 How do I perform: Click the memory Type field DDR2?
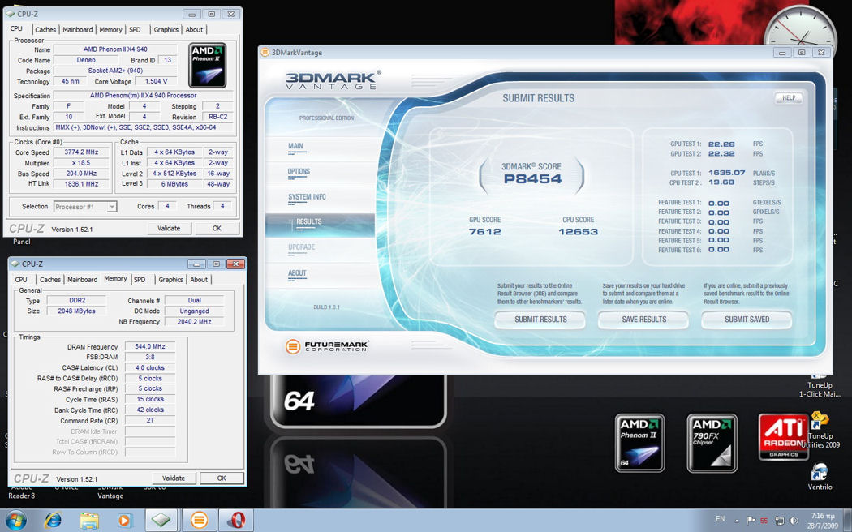coord(76,300)
